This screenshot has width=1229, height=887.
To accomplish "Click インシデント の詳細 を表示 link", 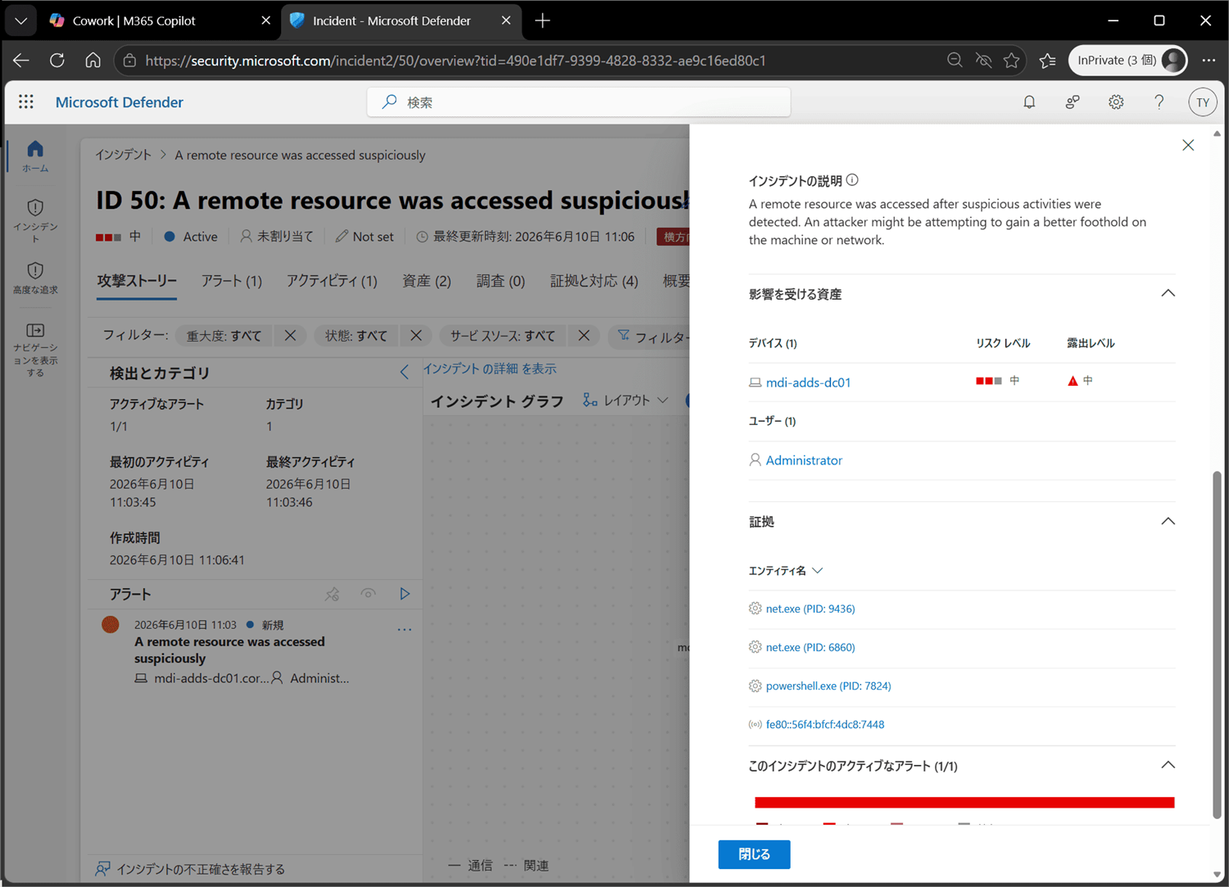I will pyautogui.click(x=489, y=369).
